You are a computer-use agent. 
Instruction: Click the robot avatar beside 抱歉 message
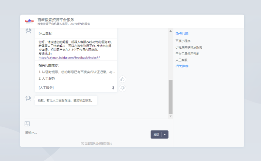28,98
